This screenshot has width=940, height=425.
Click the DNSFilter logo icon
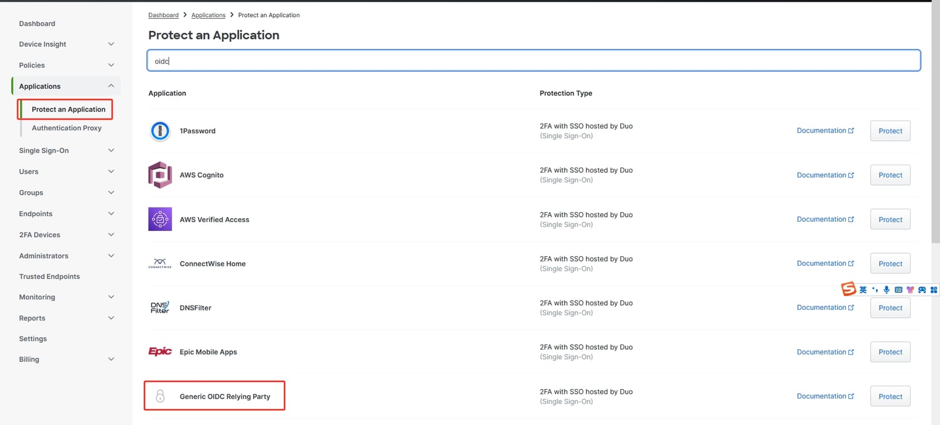coord(160,307)
